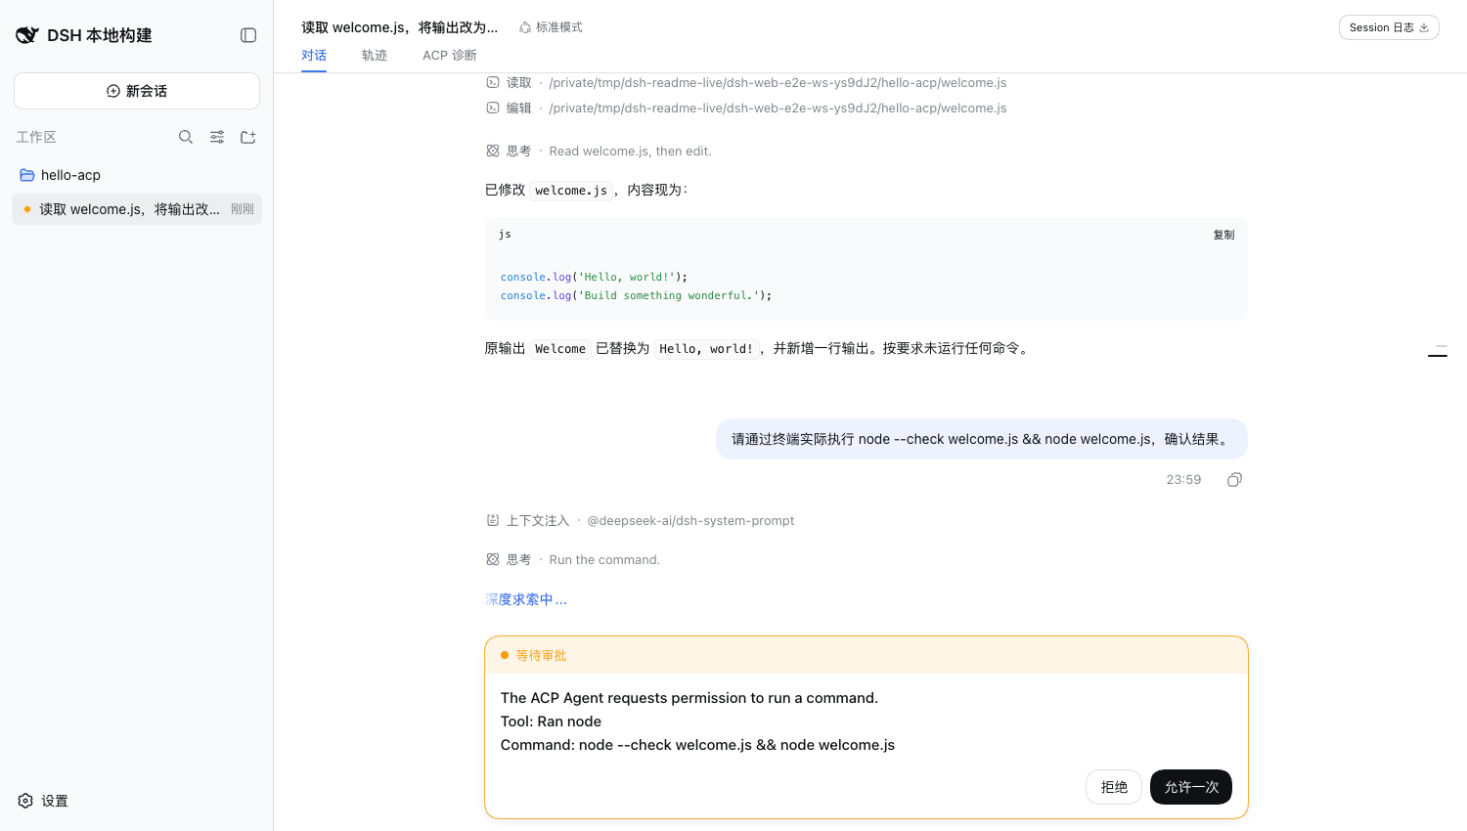Click the conversation title 读取 welcome.js at top
Image resolution: width=1467 pixels, height=831 pixels.
(399, 27)
